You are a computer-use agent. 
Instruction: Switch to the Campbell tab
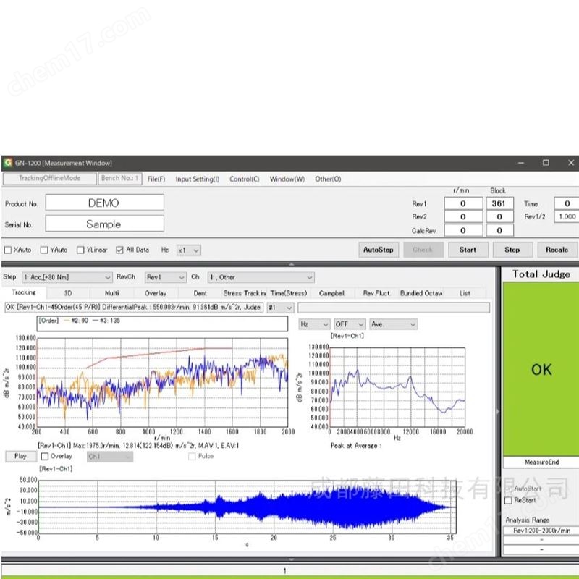click(x=332, y=293)
